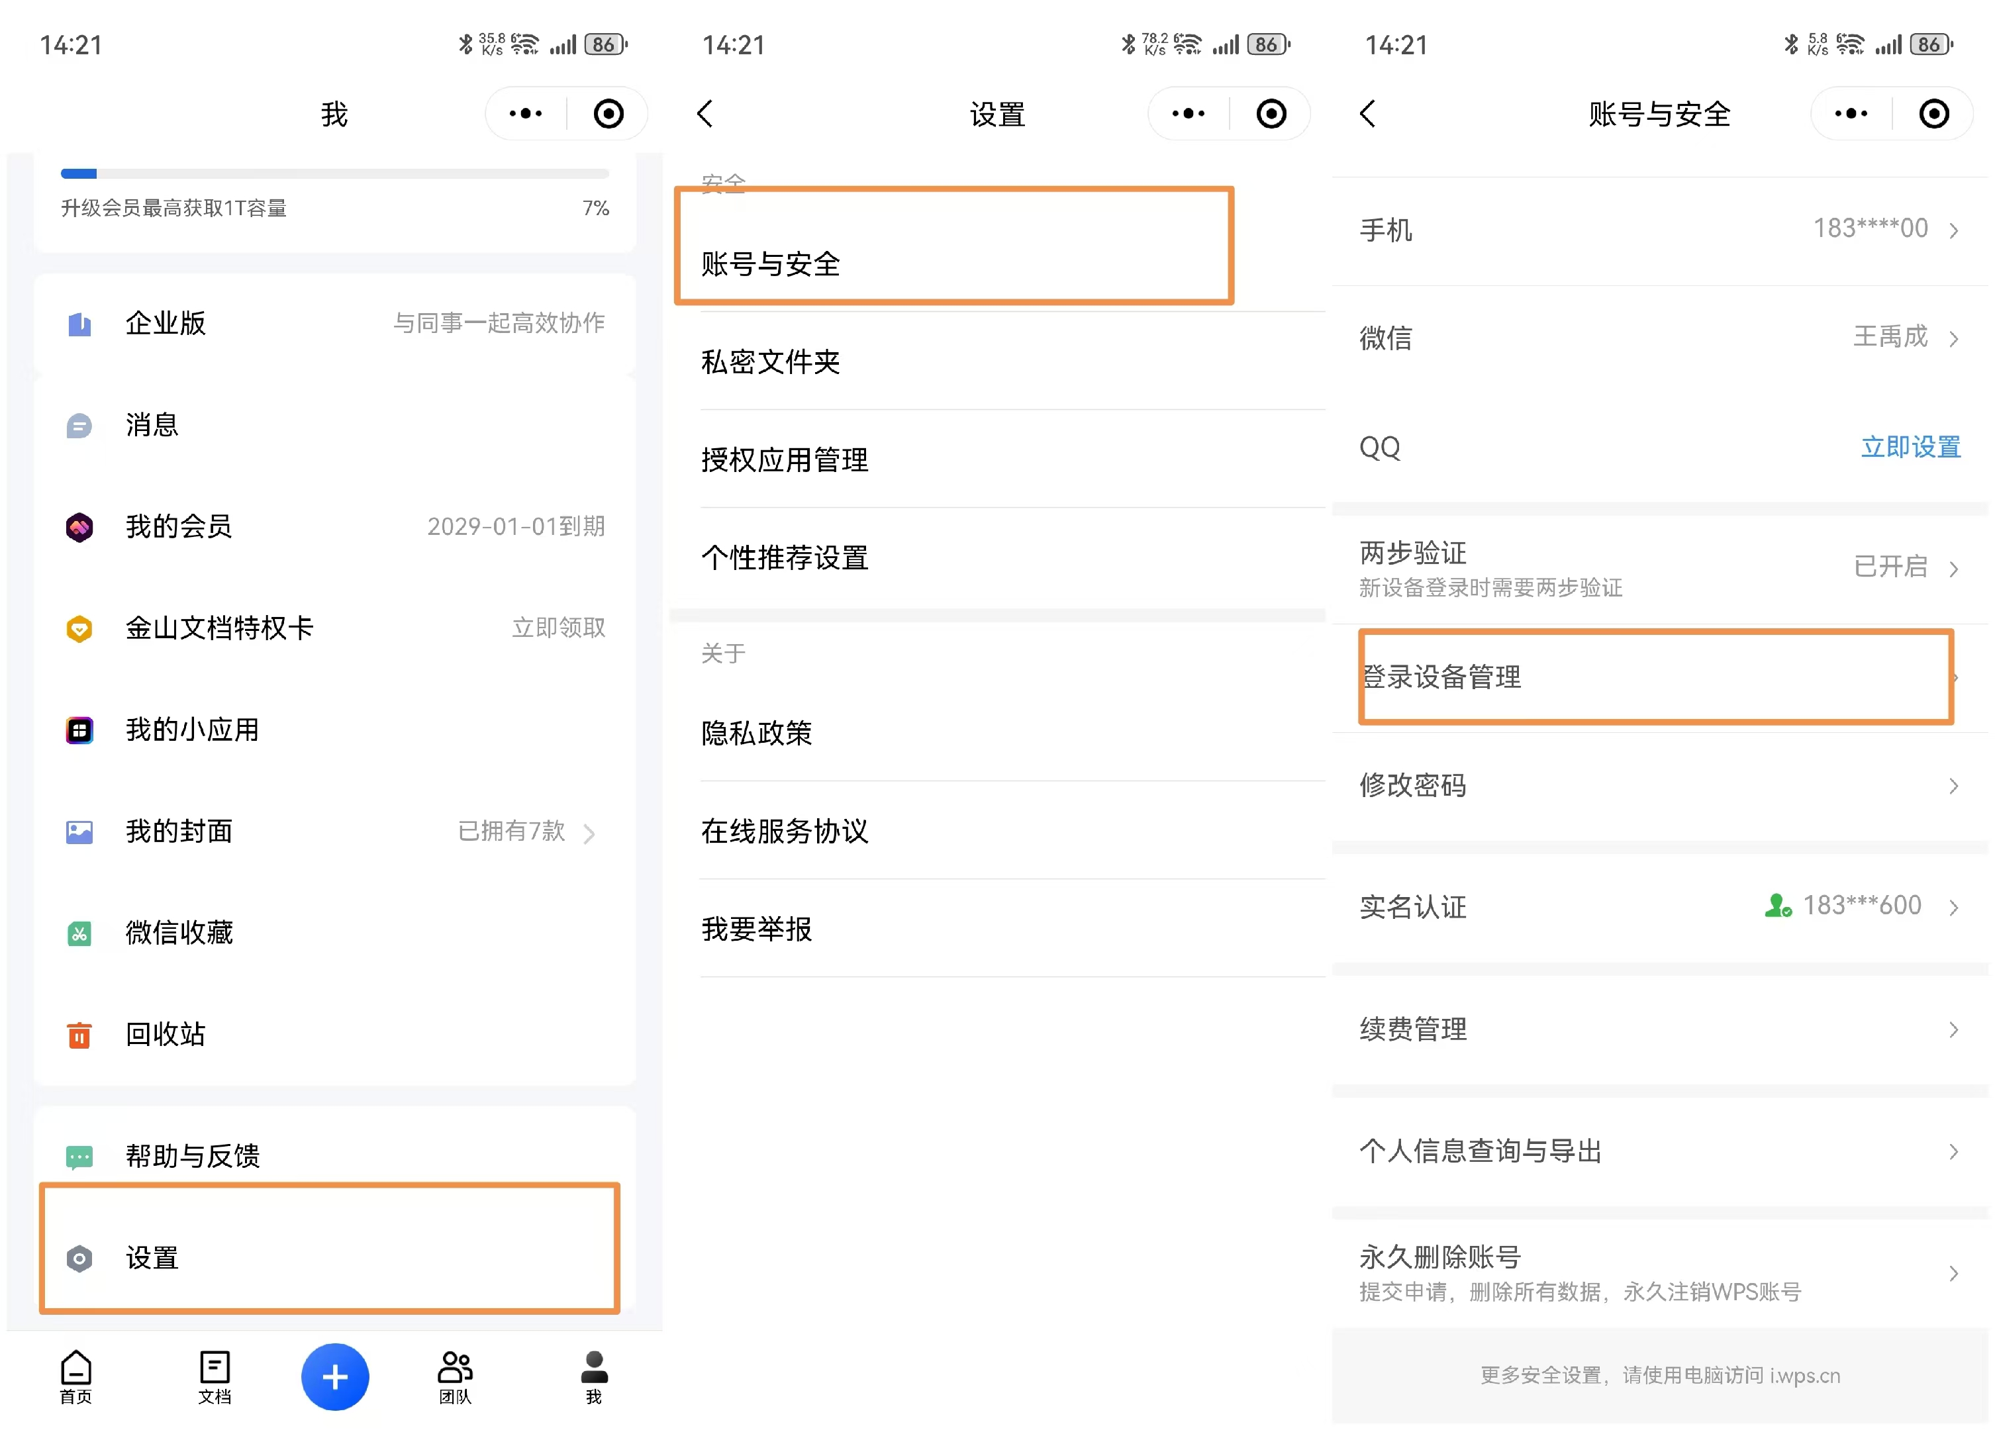The width and height of the screenshot is (1995, 1430).
Task: Tap 2029-01-01到期 membership expiry
Action: point(516,527)
